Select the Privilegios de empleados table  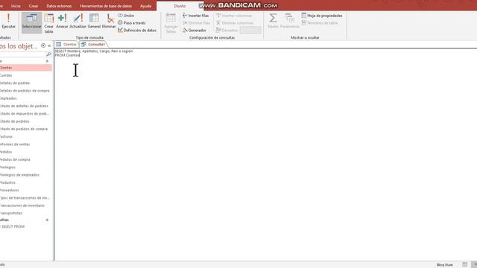tap(26, 175)
